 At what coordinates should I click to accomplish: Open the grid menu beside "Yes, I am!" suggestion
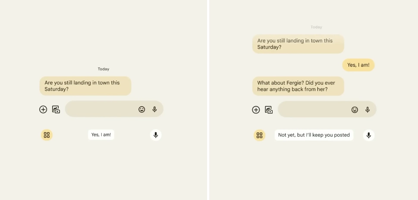(x=47, y=135)
